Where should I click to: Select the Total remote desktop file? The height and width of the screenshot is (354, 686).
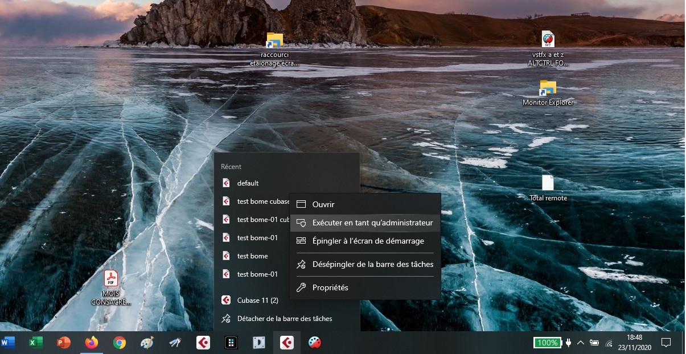[548, 188]
